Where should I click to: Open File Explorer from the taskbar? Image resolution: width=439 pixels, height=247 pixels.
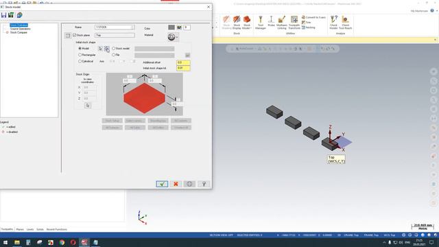(17, 242)
